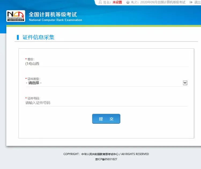This screenshot has height=169, width=201.
Task: Click the 京ICP备05031027 footer link
Action: [106, 159]
